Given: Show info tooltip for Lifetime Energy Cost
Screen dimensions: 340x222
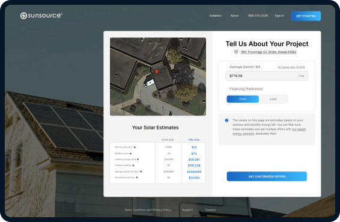Looking at the screenshot, I should pyautogui.click(x=138, y=159).
